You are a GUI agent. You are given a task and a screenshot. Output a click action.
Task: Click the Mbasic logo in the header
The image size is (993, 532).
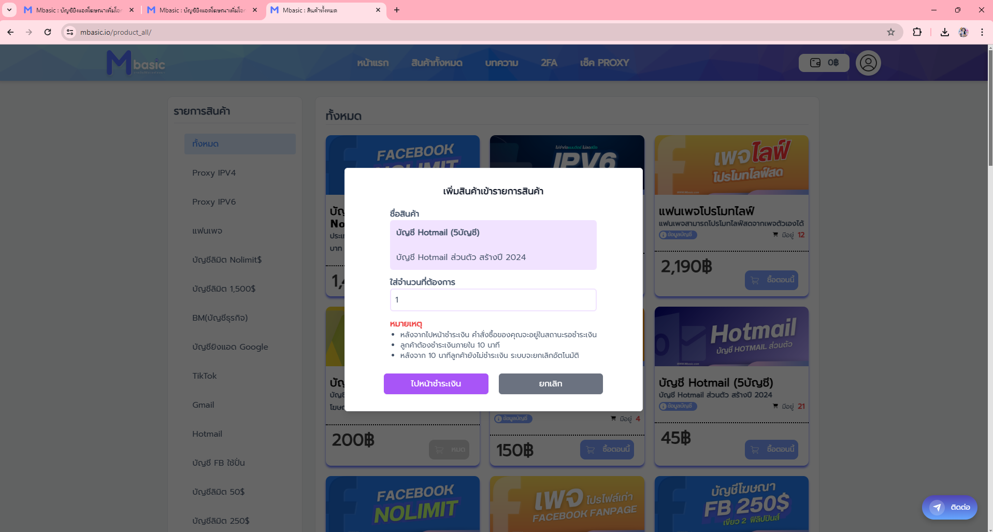click(136, 63)
